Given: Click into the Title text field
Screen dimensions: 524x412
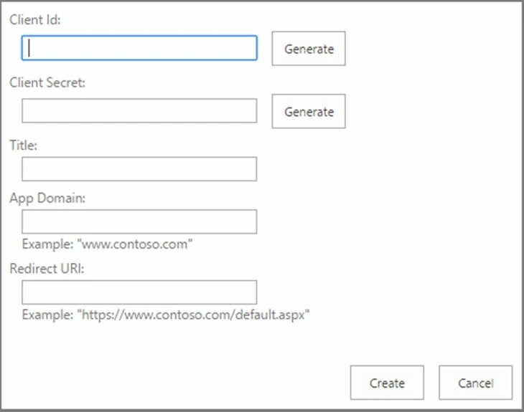Looking at the screenshot, I should point(139,169).
